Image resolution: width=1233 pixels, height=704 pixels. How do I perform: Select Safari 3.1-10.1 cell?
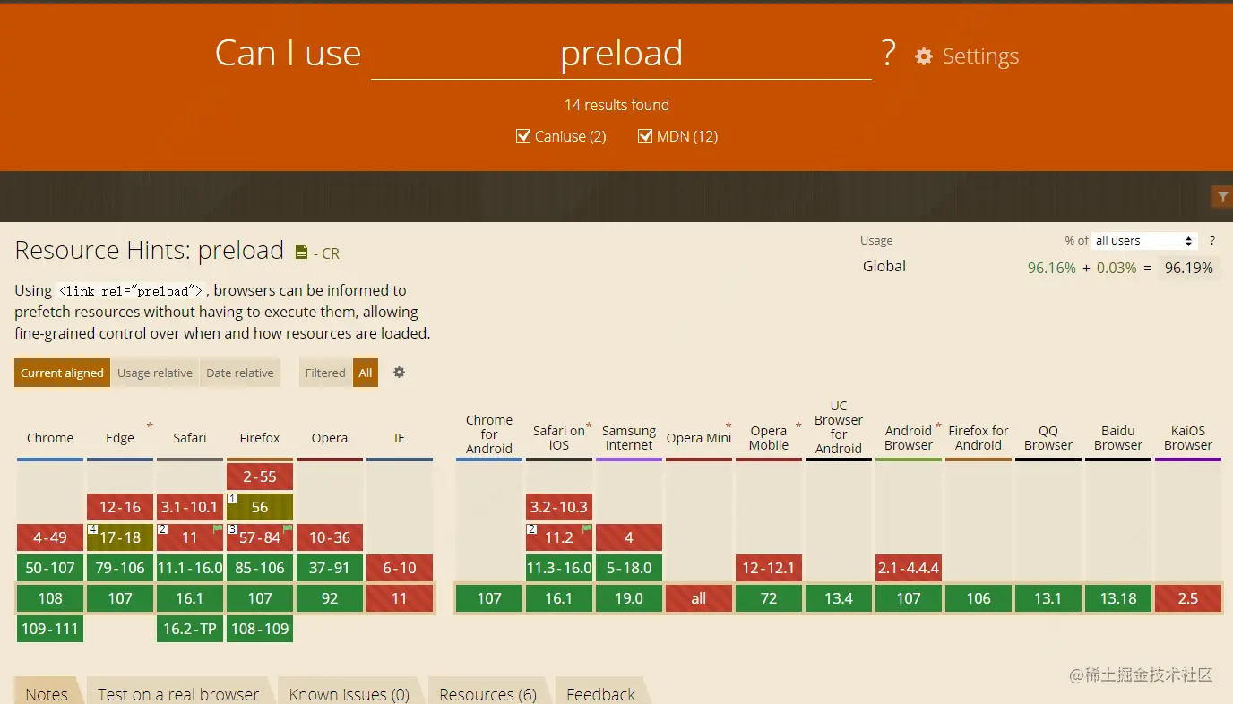click(190, 507)
